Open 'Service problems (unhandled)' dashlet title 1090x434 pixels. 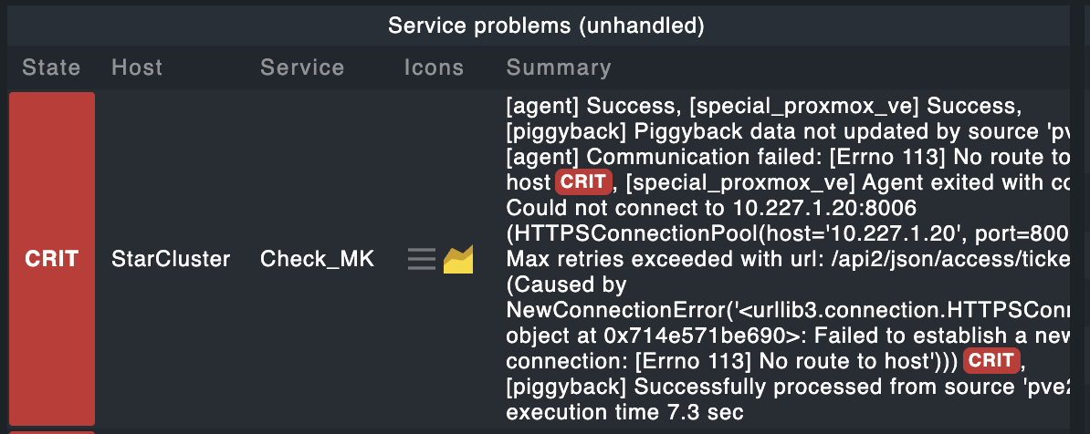click(x=546, y=26)
